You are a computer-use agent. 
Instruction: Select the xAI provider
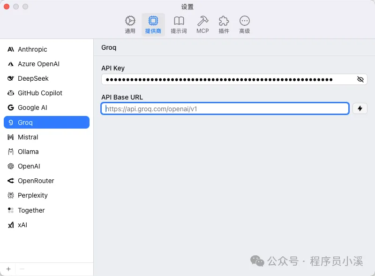46,225
